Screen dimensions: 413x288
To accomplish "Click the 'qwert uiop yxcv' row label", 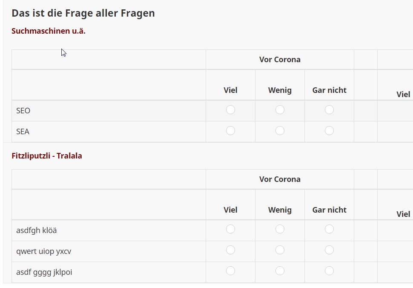I will click(x=44, y=251).
